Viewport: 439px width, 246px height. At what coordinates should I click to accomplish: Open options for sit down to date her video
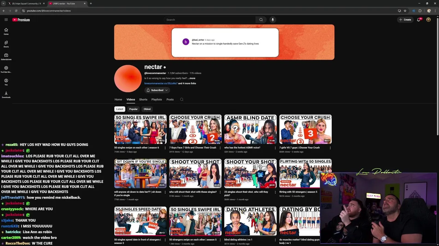pyautogui.click(x=165, y=192)
